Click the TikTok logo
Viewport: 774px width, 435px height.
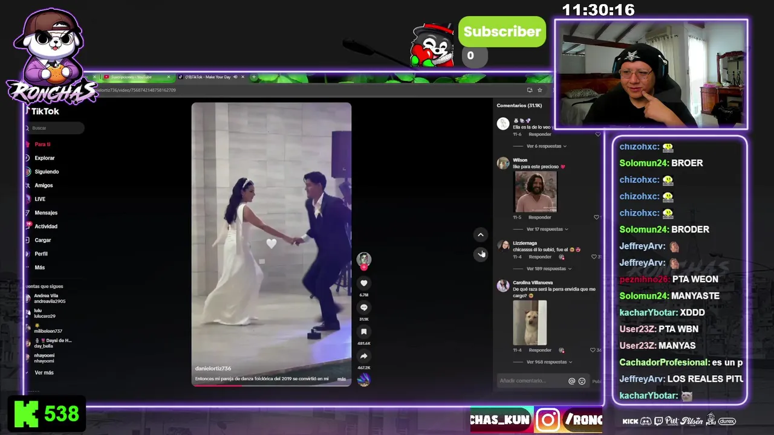point(43,111)
